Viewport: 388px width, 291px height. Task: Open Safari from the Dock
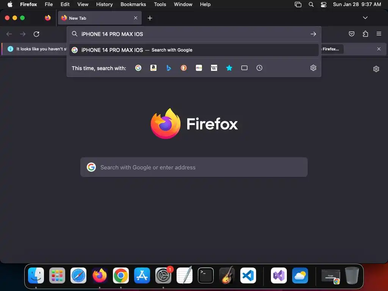[x=78, y=275]
